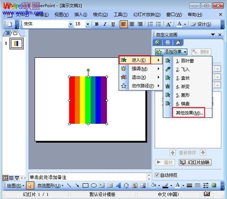Click the spell check status icon
Image resolution: width=227 pixels, height=199 pixels.
pyautogui.click(x=207, y=194)
